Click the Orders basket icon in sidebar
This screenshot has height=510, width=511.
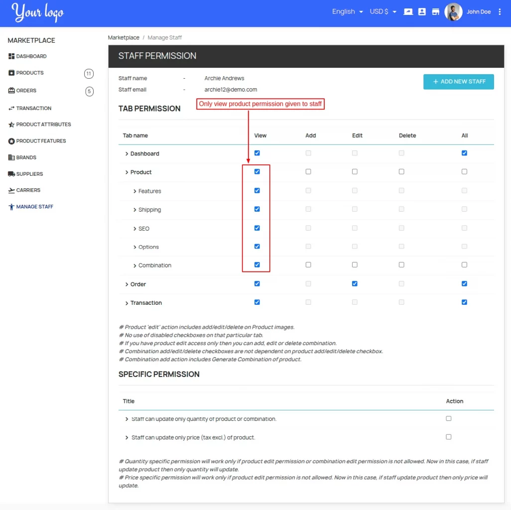click(x=11, y=90)
